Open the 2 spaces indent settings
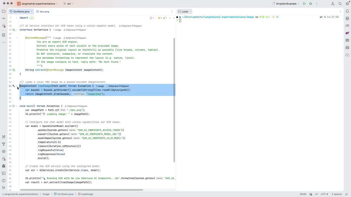This screenshot has height=197, width=351. pyautogui.click(x=337, y=194)
